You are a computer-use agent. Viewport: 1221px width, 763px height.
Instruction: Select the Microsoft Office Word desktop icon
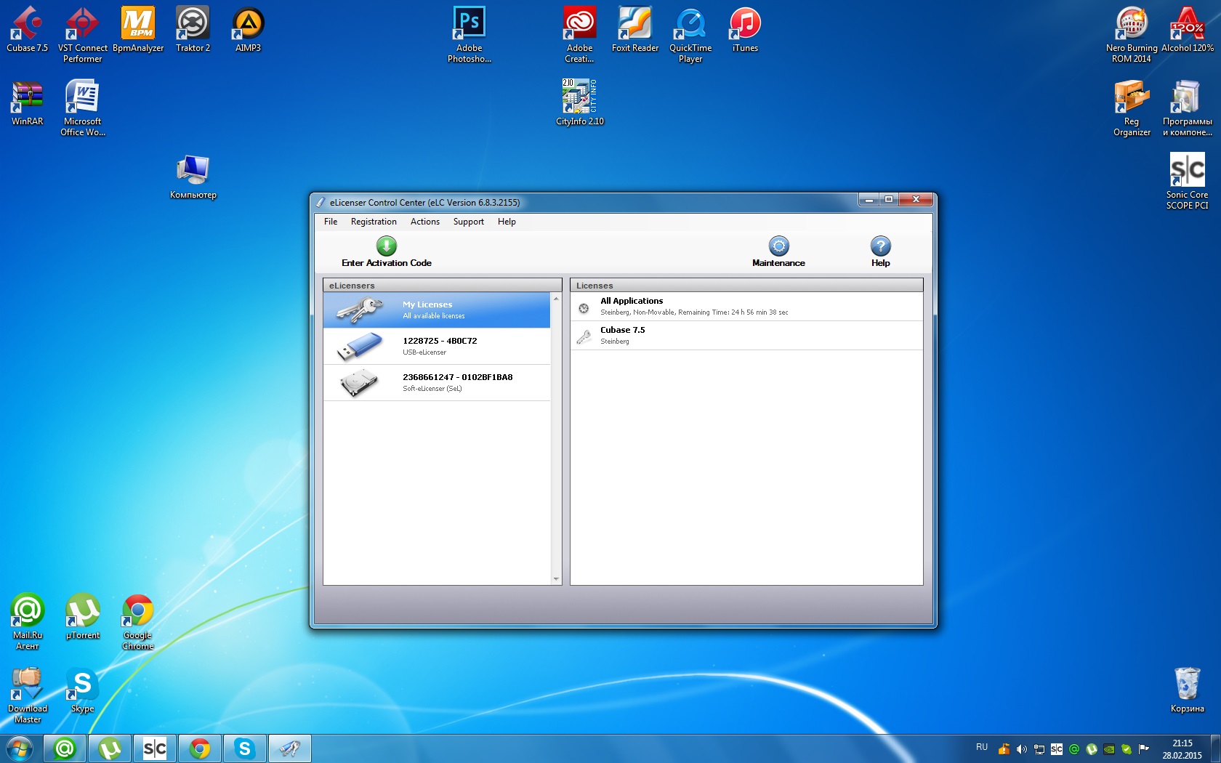83,108
